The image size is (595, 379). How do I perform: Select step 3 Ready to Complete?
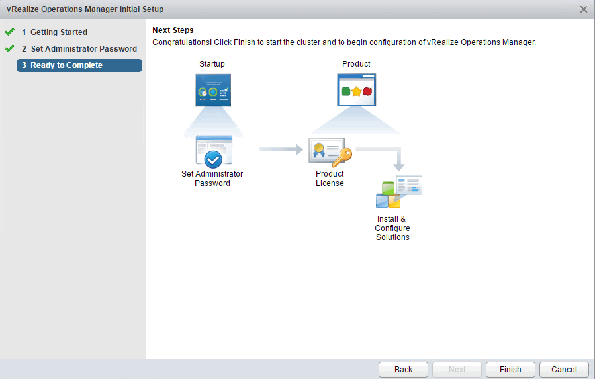point(79,65)
